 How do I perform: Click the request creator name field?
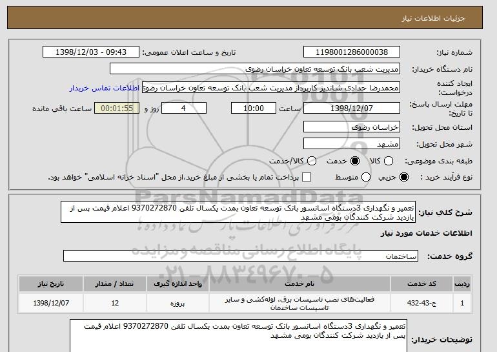coord(271,88)
